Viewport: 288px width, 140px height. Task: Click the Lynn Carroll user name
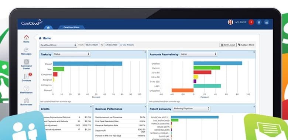pyautogui.click(x=240, y=22)
